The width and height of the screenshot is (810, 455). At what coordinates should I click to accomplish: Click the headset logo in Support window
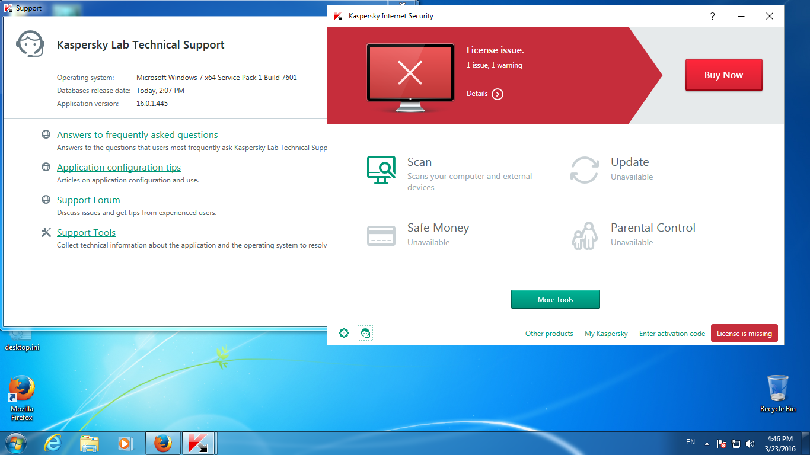(x=30, y=44)
